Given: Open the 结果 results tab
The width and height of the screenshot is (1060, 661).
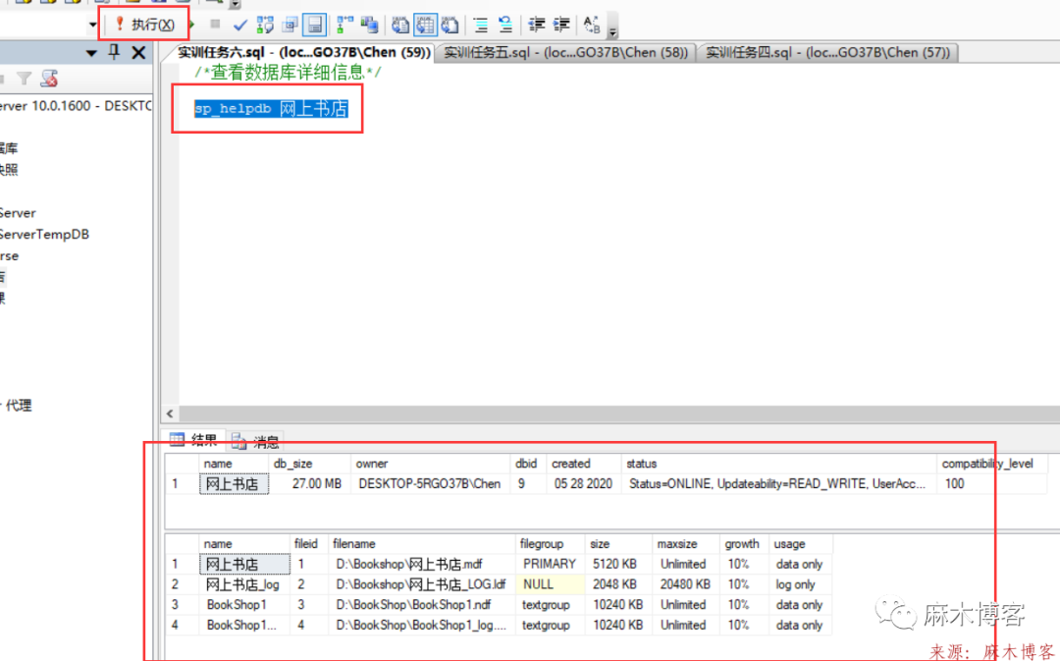Looking at the screenshot, I should click(x=194, y=441).
